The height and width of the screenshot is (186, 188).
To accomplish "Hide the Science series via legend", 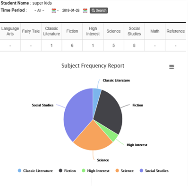I will point(124,171).
